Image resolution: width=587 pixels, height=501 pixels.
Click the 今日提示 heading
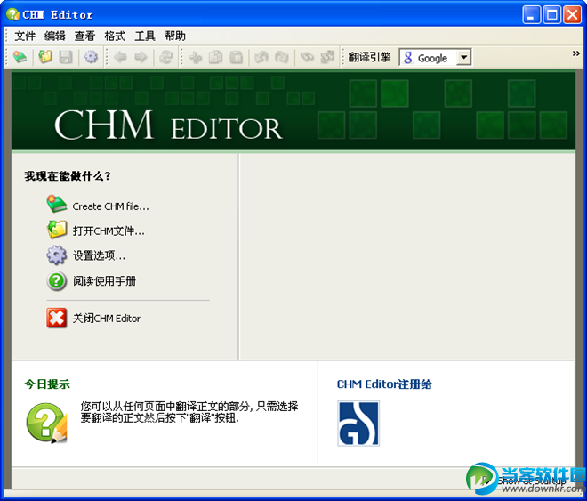(x=47, y=384)
